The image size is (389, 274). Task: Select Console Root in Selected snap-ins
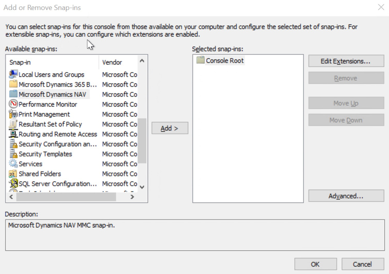pos(225,60)
